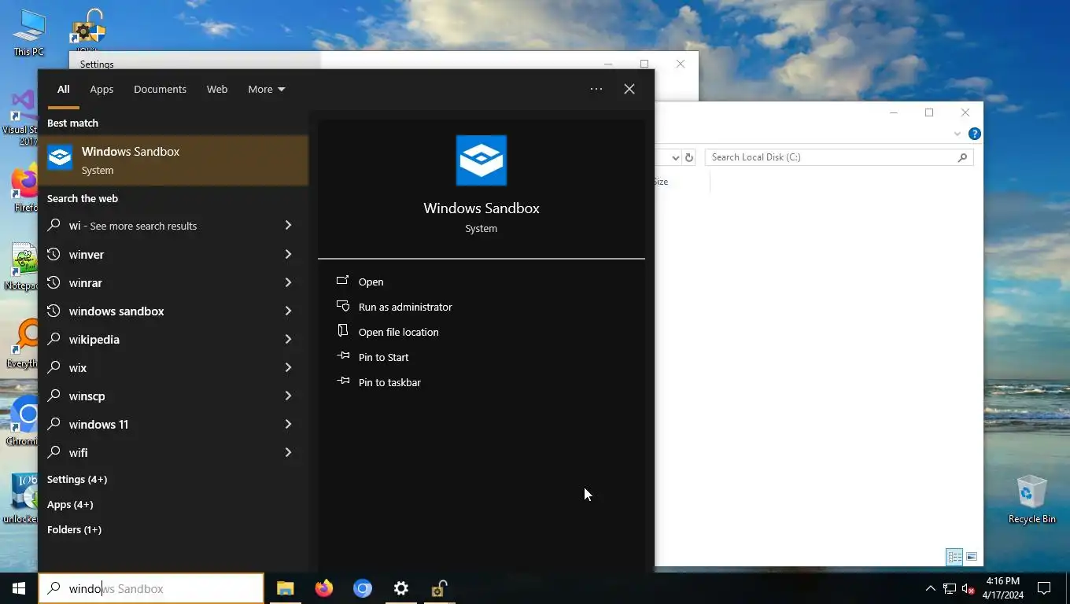The height and width of the screenshot is (604, 1070).
Task: Open the notification center icon
Action: click(1044, 588)
